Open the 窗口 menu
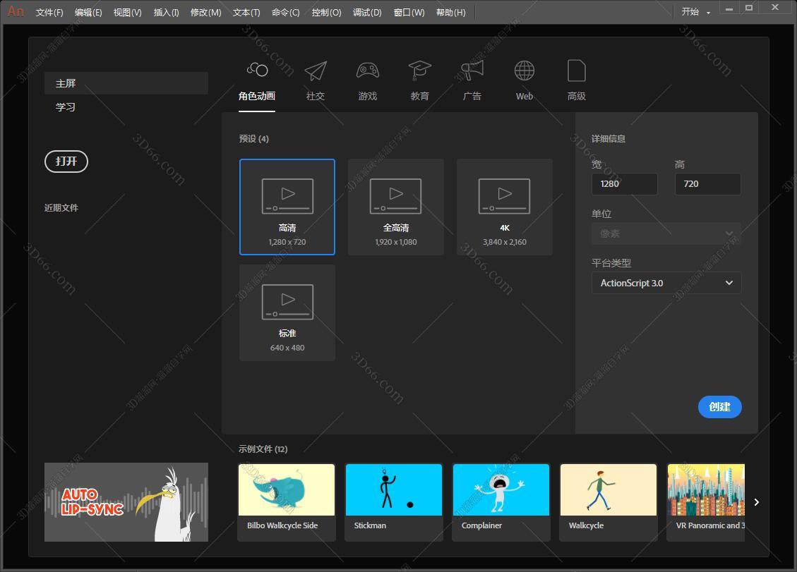797x572 pixels. pos(408,12)
